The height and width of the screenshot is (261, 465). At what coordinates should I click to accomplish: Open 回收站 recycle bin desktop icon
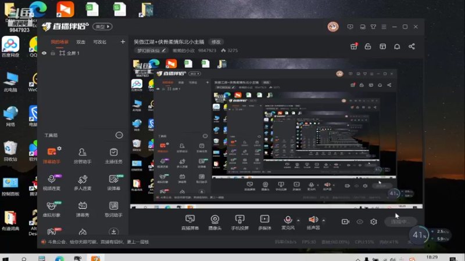10,151
